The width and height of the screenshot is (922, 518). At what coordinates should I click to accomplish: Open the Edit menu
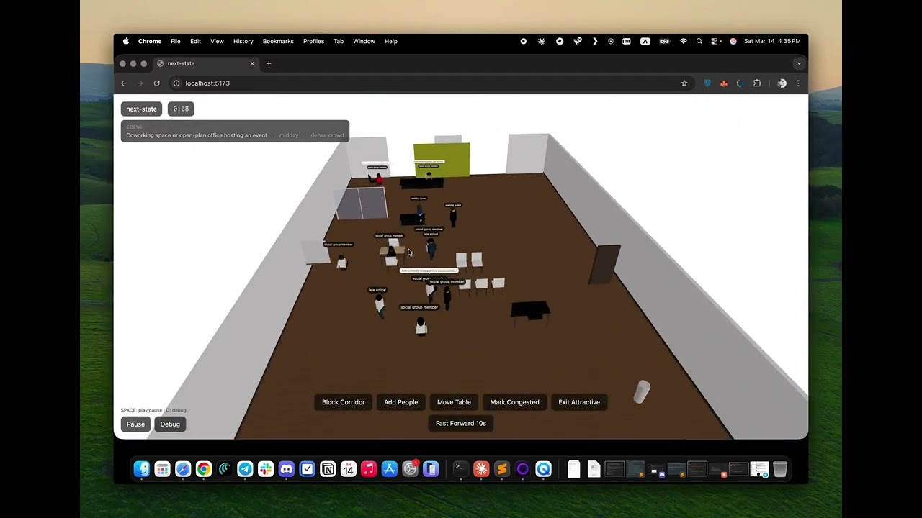click(195, 41)
